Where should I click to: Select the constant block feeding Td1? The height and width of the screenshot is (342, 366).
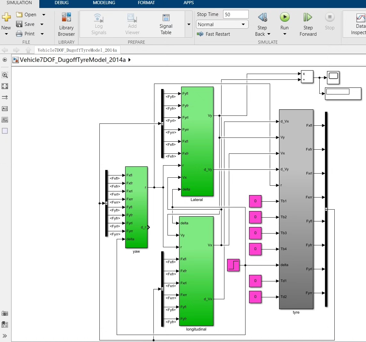coord(255,281)
